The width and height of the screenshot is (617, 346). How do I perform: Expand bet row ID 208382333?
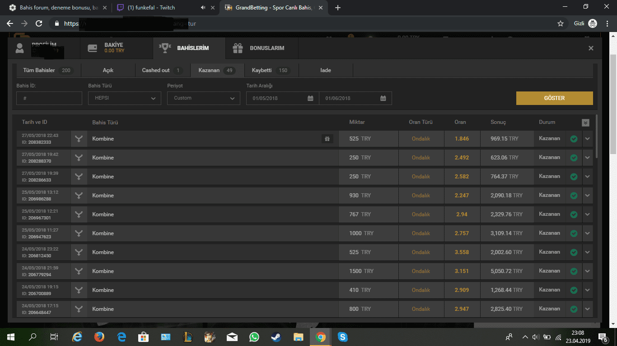coord(587,139)
